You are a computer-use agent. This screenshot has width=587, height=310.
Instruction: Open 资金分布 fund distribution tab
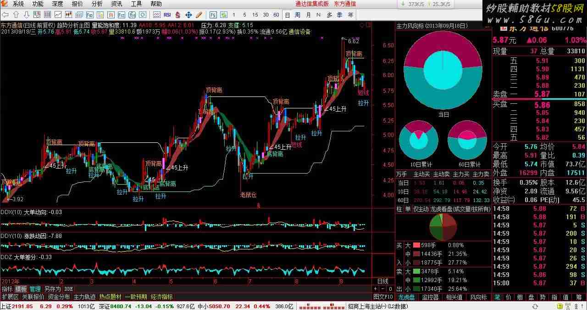[x=59, y=297]
